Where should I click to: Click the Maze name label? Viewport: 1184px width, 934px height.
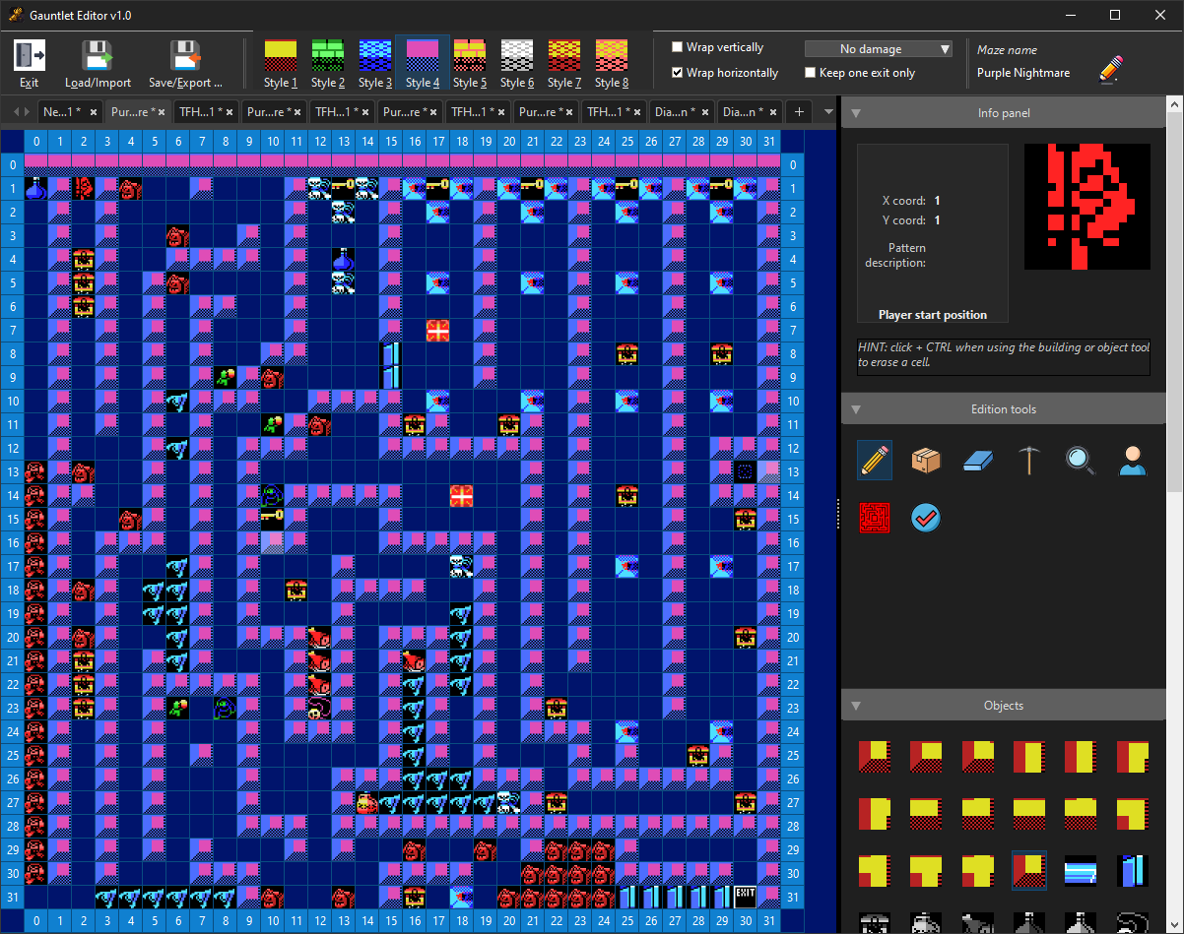1007,50
